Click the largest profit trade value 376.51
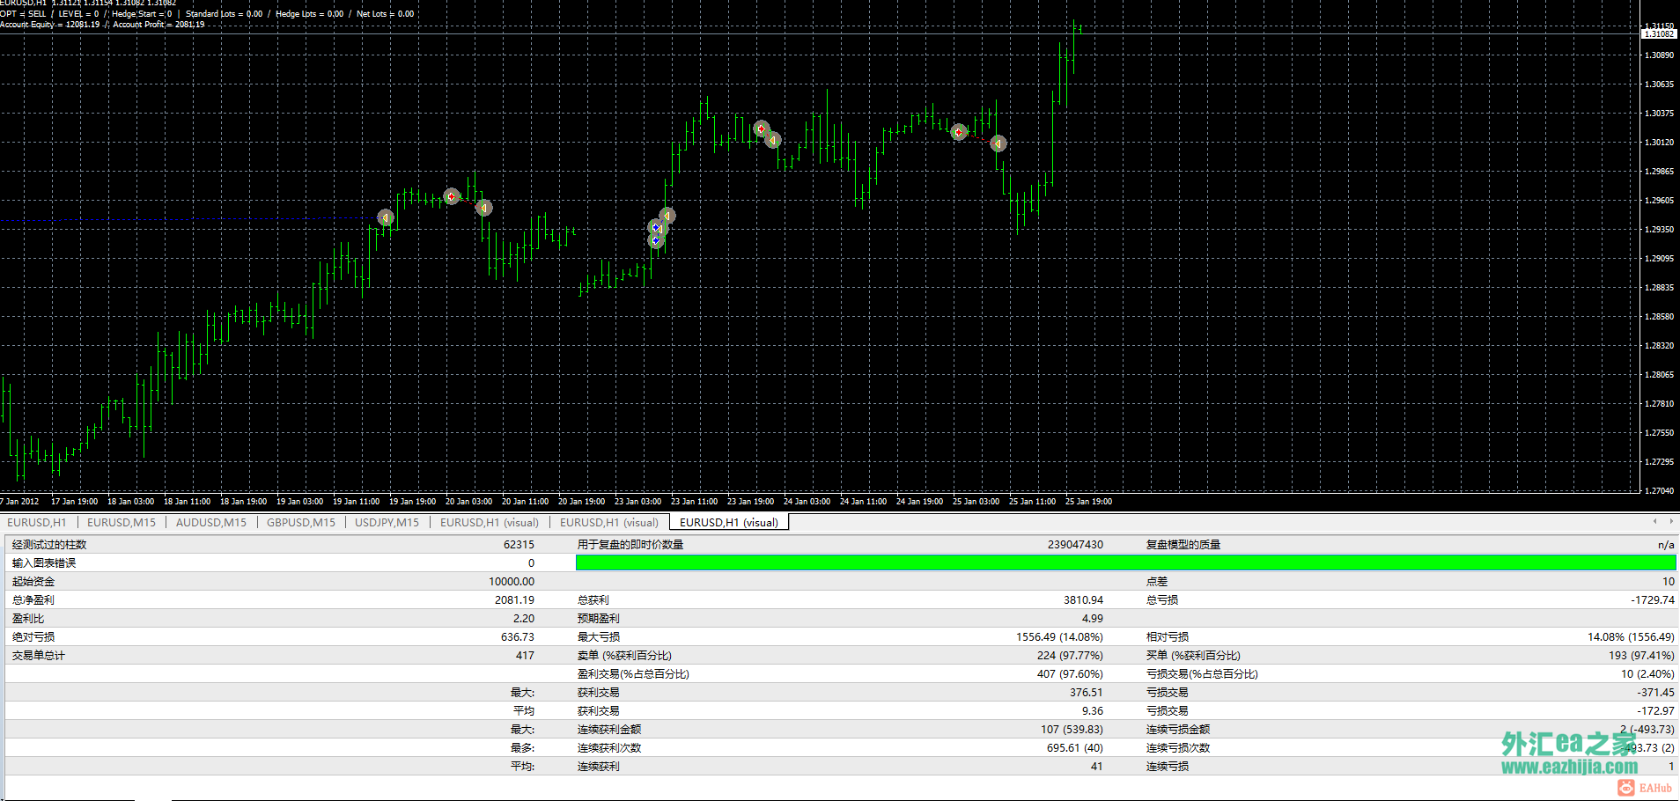1680x801 pixels. point(1087,693)
